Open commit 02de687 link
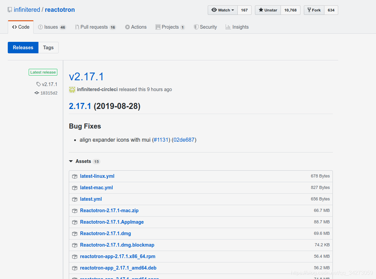 tap(184, 140)
